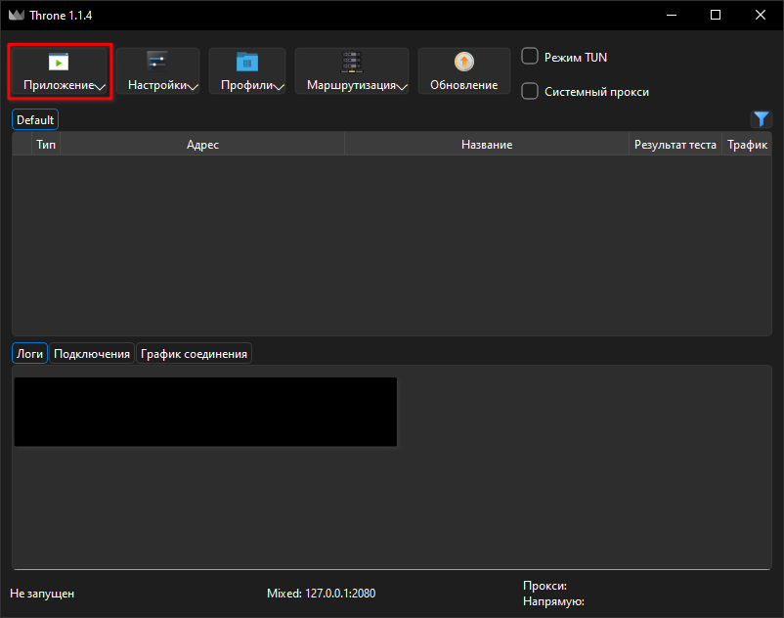Open the Приложение menu icon

pos(59,62)
